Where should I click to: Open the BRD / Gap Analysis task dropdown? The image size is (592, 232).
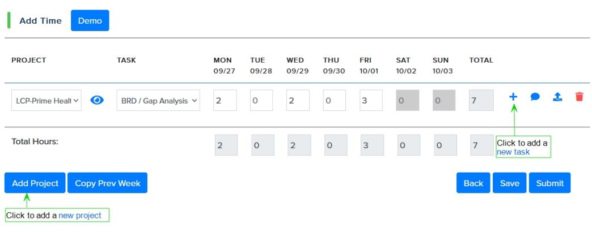click(158, 100)
